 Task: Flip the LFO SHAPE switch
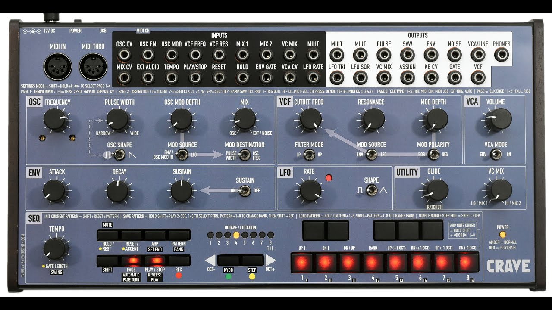371,190
